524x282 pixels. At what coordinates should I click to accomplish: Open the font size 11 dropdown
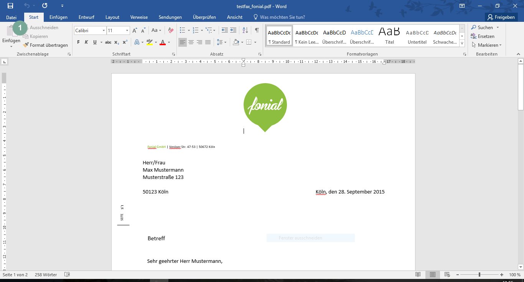pos(128,30)
